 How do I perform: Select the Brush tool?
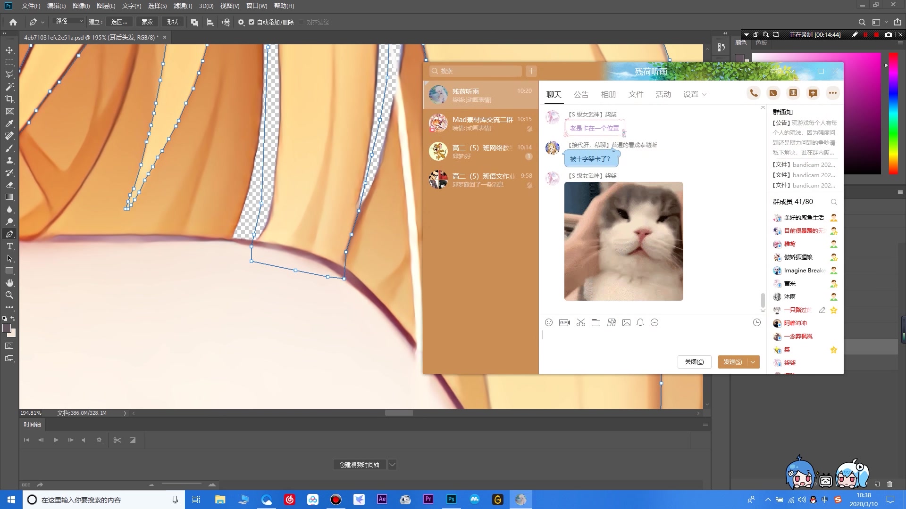[x=9, y=148]
